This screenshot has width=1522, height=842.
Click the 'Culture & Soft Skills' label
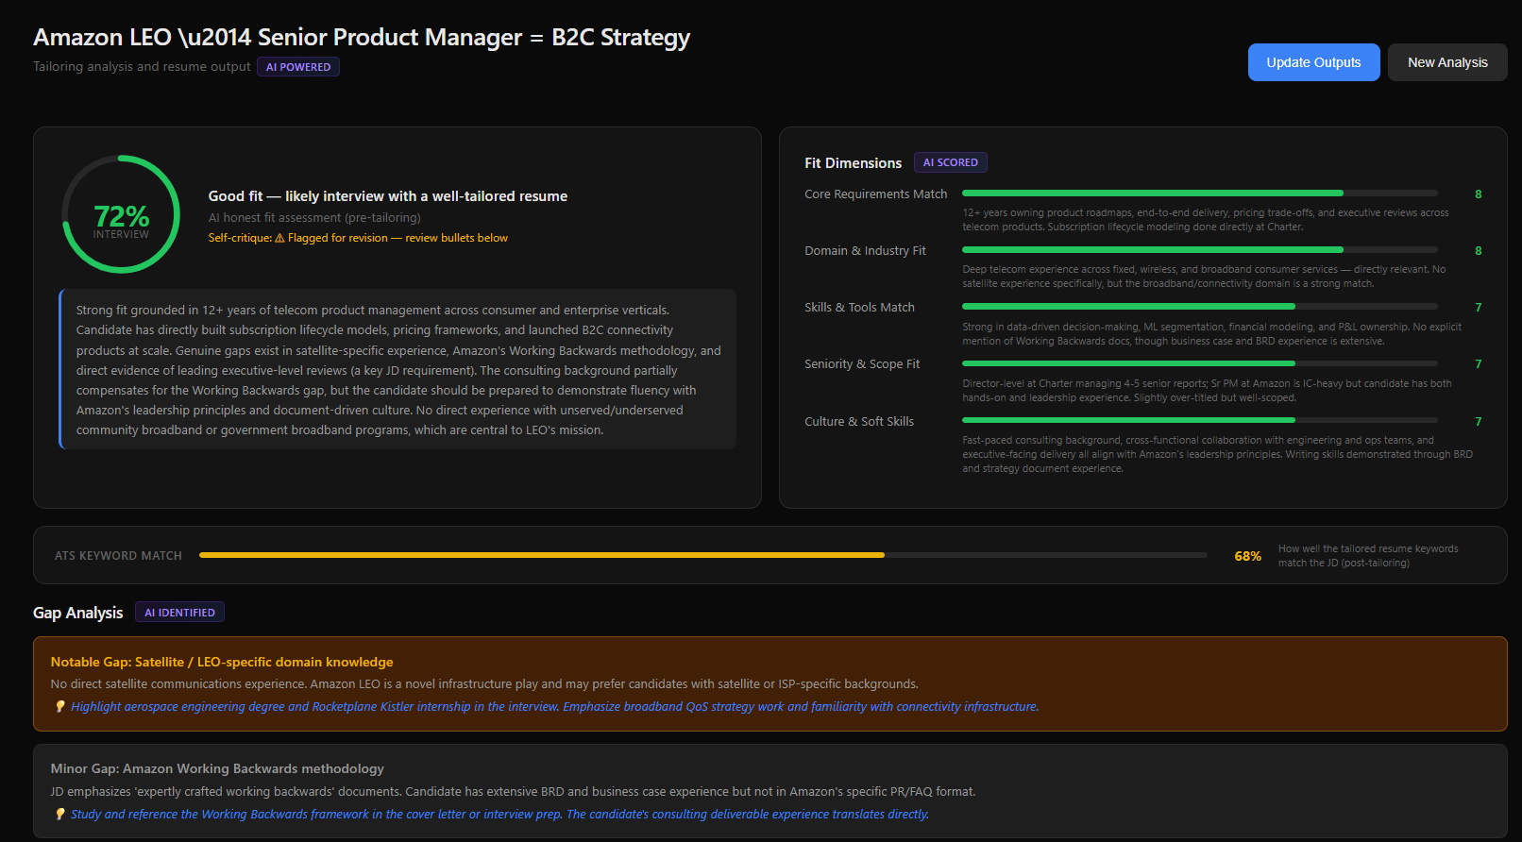pos(859,422)
